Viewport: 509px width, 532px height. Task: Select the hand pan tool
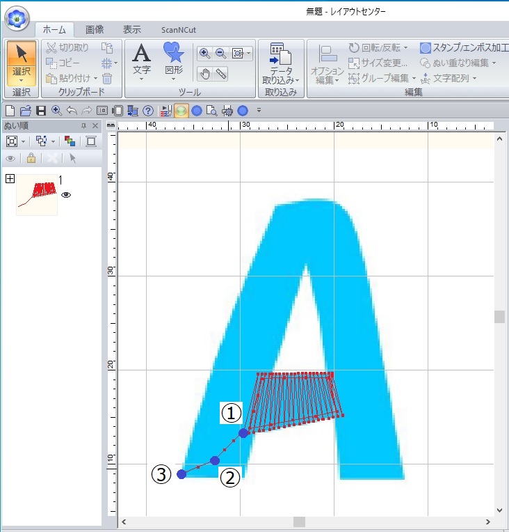click(204, 74)
